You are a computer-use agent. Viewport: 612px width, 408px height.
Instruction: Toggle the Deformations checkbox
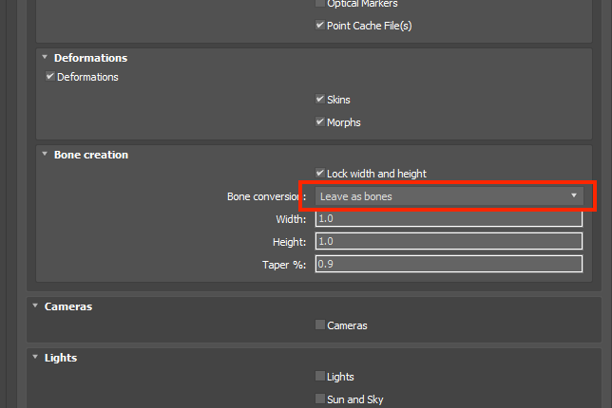click(x=50, y=76)
